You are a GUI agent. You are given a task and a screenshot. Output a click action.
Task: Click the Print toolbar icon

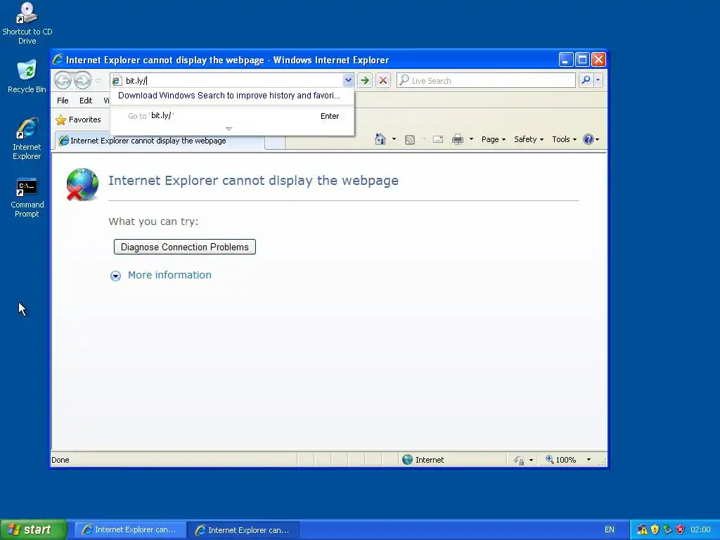point(457,139)
